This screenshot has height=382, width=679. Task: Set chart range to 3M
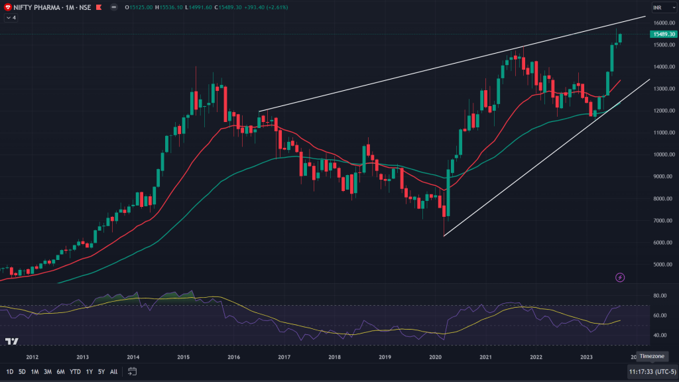pyautogui.click(x=48, y=371)
